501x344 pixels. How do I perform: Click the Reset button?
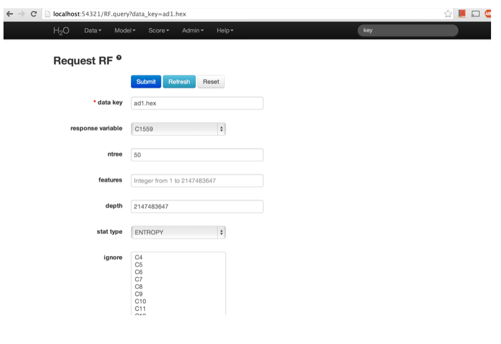pyautogui.click(x=211, y=82)
